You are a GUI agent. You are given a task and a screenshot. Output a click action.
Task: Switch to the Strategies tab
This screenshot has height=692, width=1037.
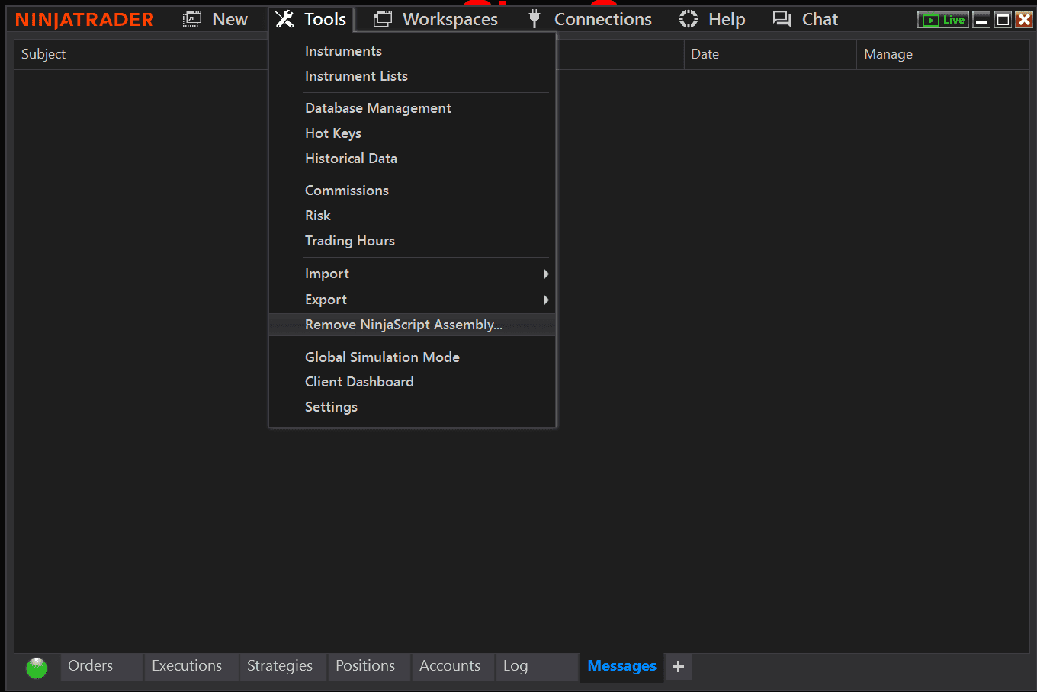click(279, 665)
